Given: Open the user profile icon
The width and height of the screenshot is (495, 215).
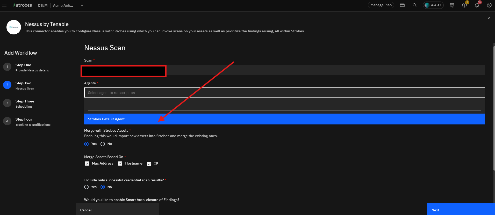Looking at the screenshot, I should [x=489, y=5].
